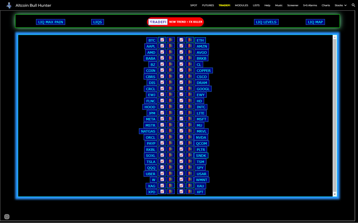Click the list's vertical scrollbar thumb
This screenshot has width=358, height=223.
[x=335, y=115]
